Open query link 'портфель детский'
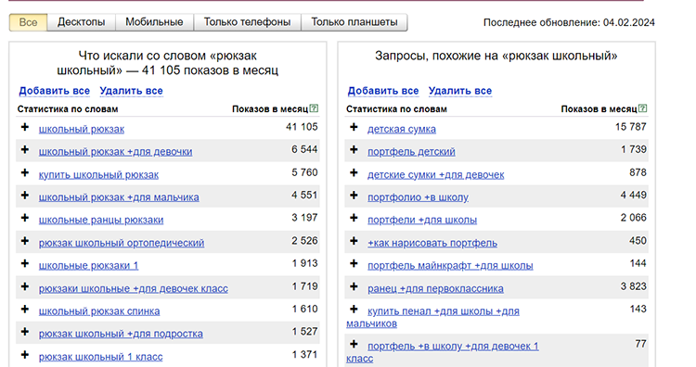 pos(411,152)
